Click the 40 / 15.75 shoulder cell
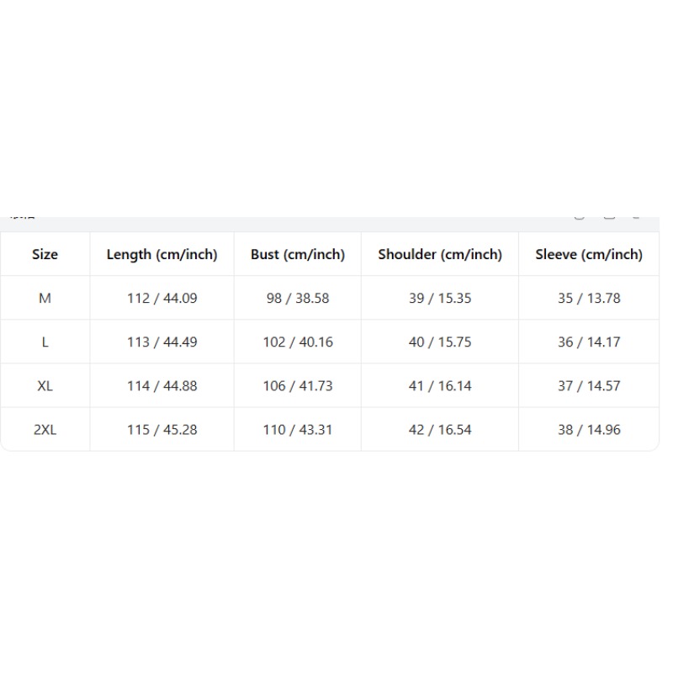Screen dimensions: 673x673 tap(440, 342)
